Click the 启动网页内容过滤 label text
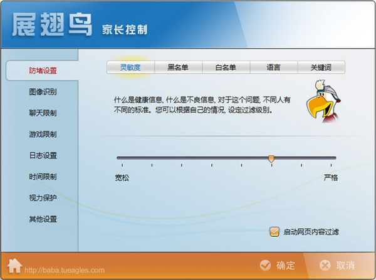 (x=311, y=232)
